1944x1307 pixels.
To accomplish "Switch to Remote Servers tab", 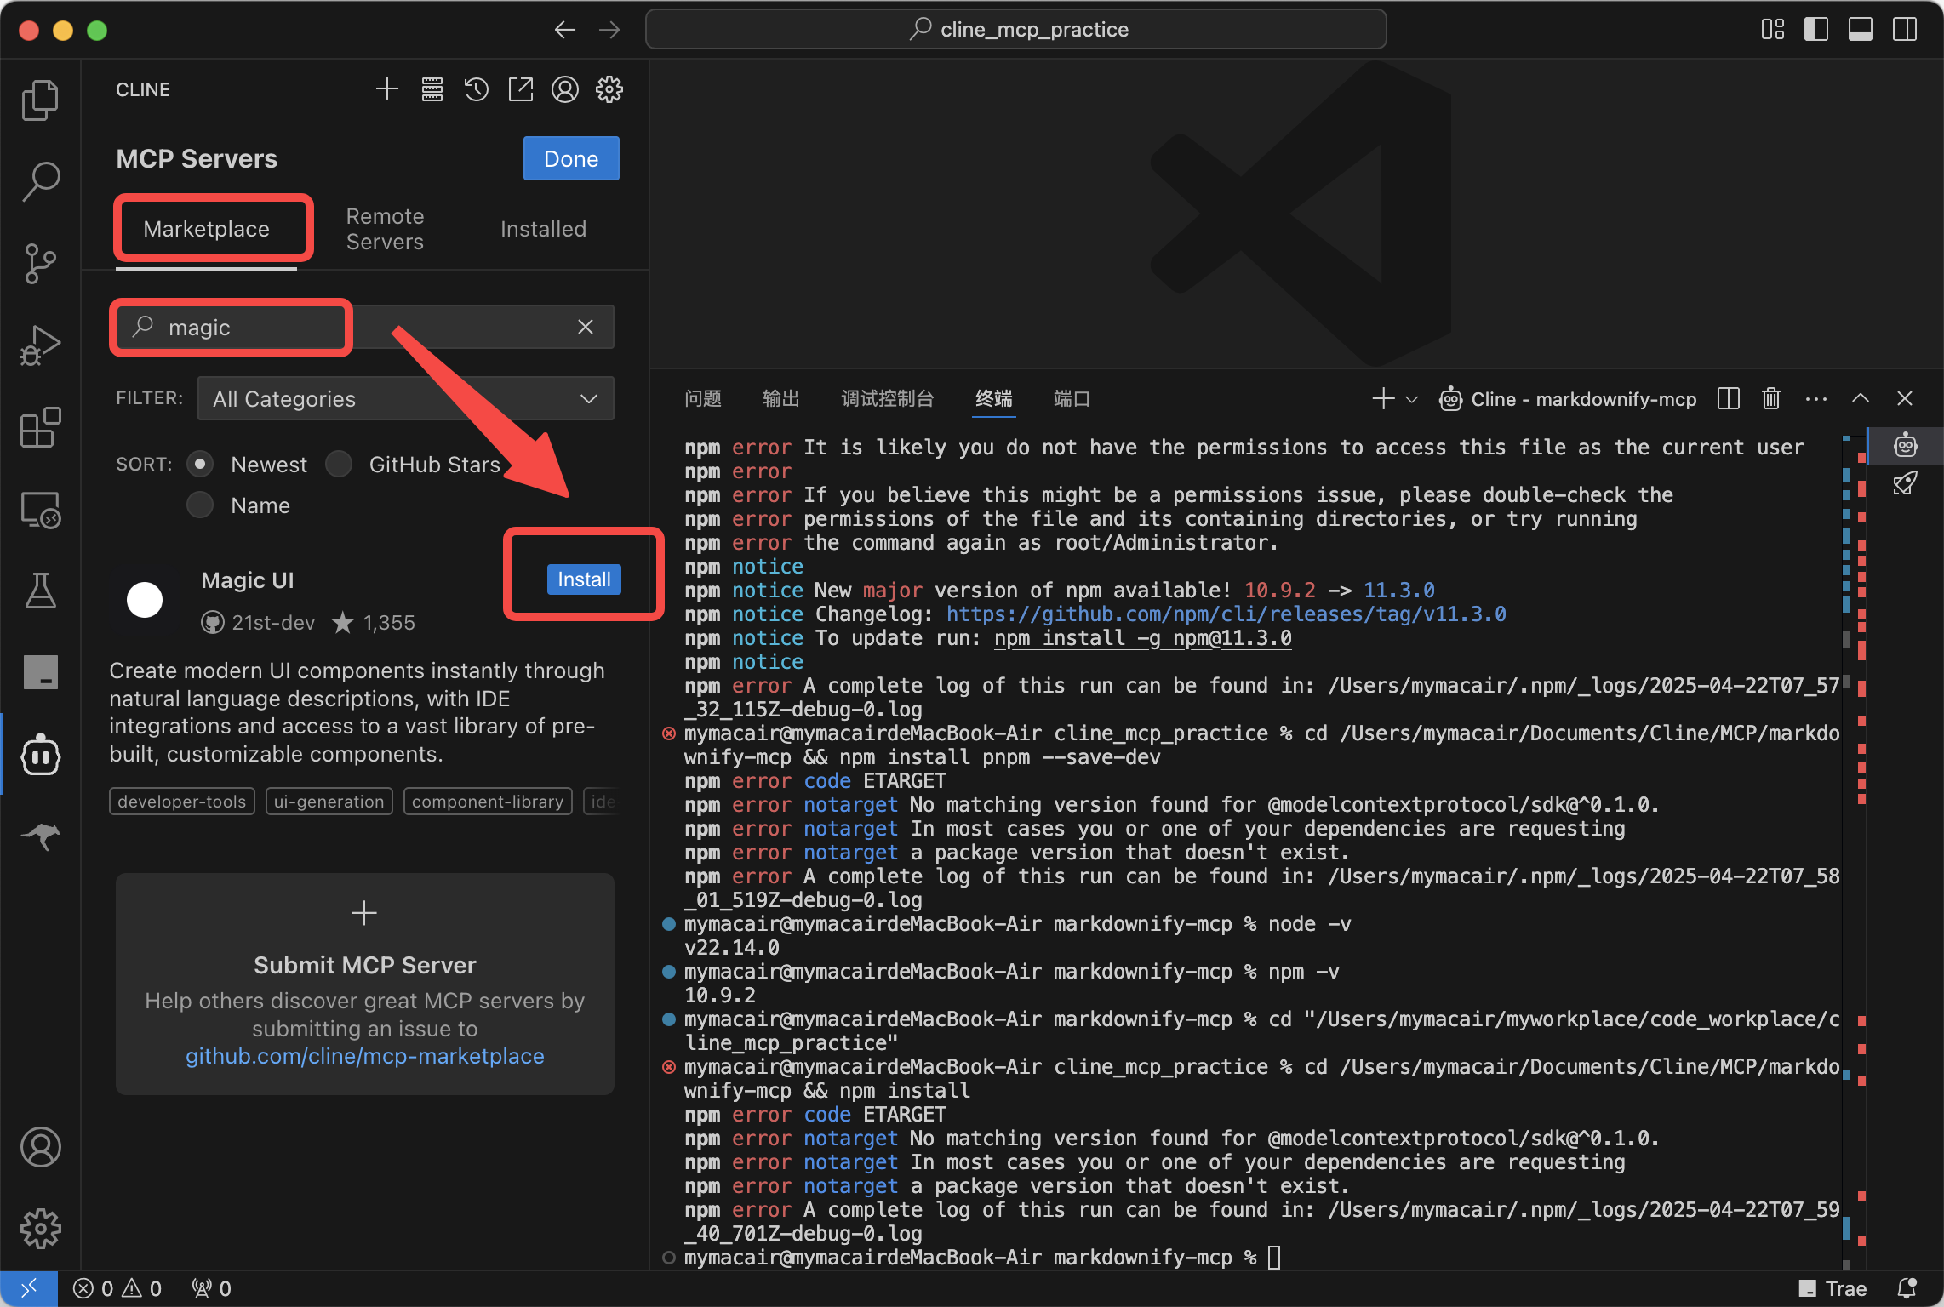I will 385,229.
